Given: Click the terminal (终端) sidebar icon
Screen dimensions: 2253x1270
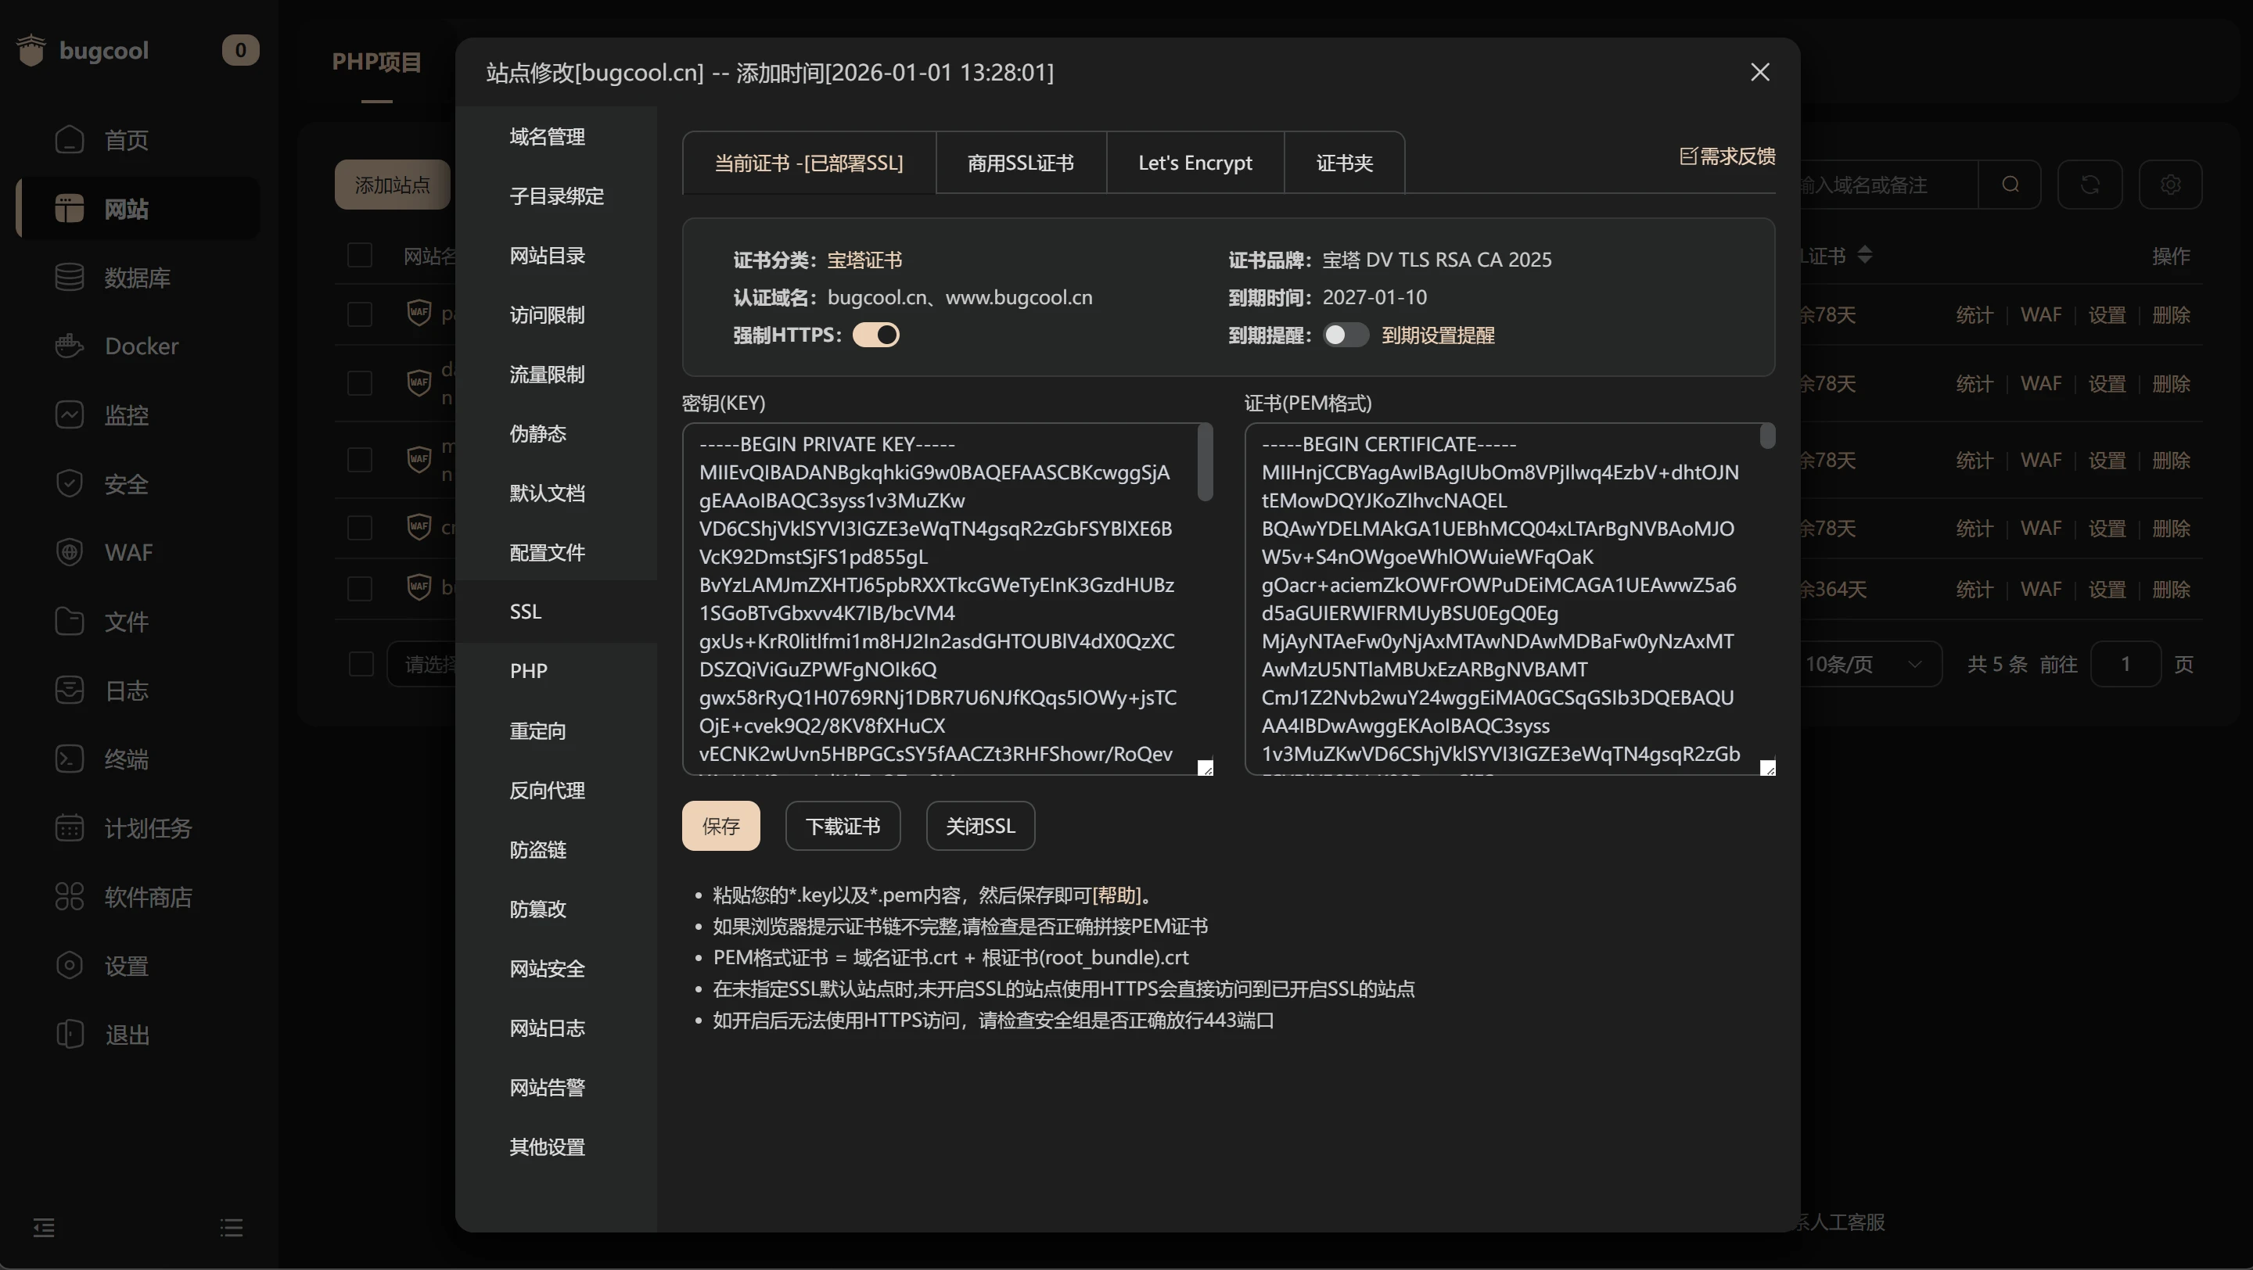Looking at the screenshot, I should click(69, 759).
